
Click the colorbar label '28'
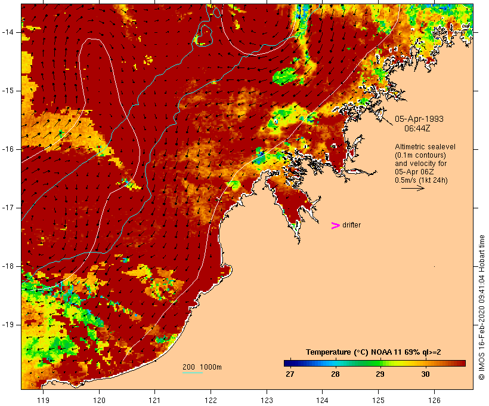tap(335, 374)
